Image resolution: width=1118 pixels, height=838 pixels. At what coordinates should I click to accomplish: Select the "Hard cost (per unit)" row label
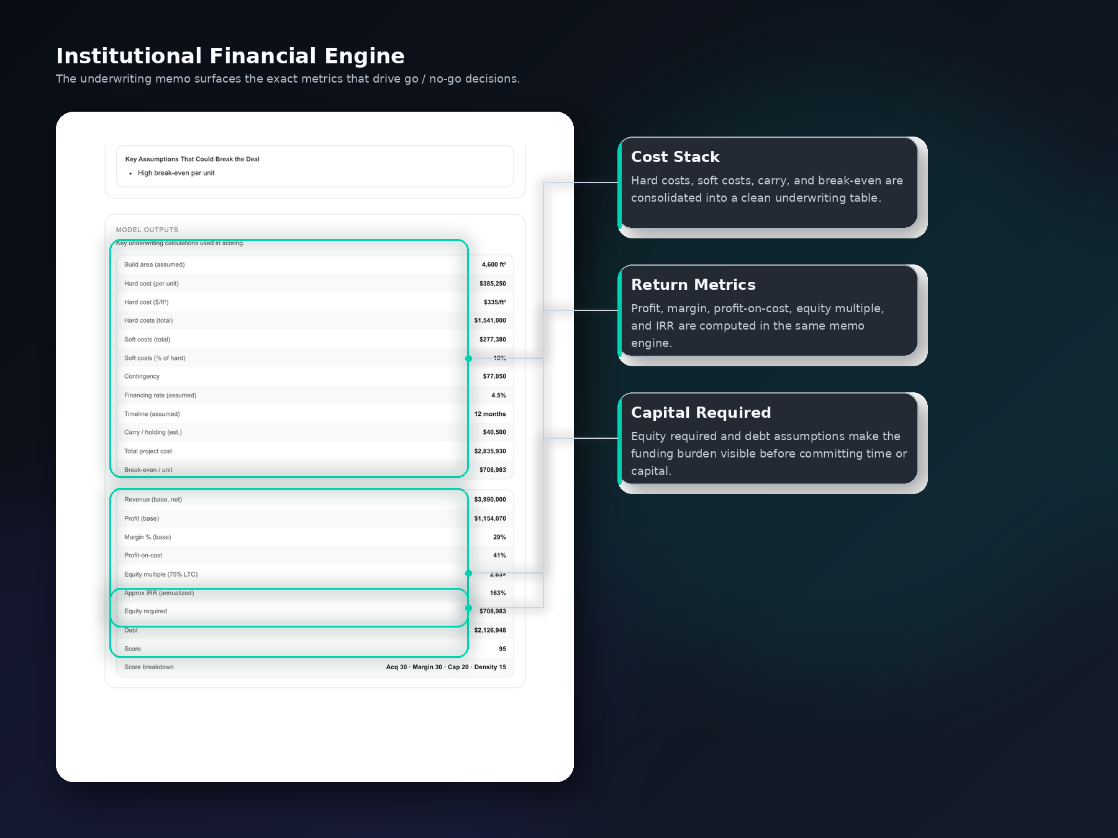pyautogui.click(x=152, y=284)
